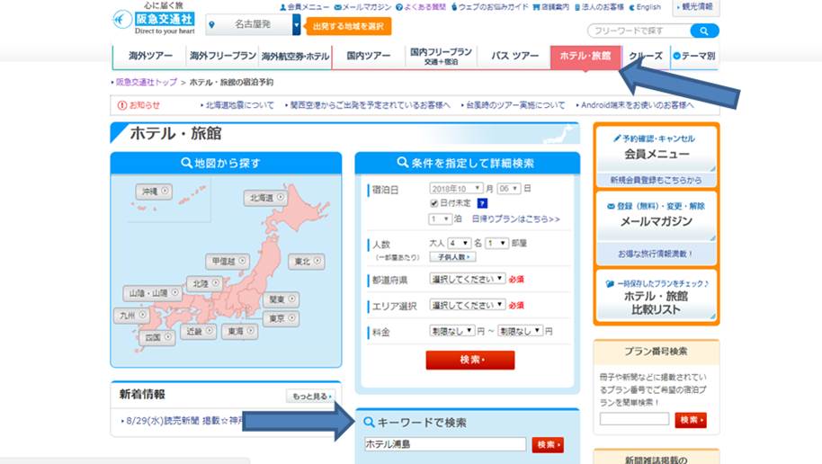
Task: Select 沖縄 on the map
Action: 154,192
